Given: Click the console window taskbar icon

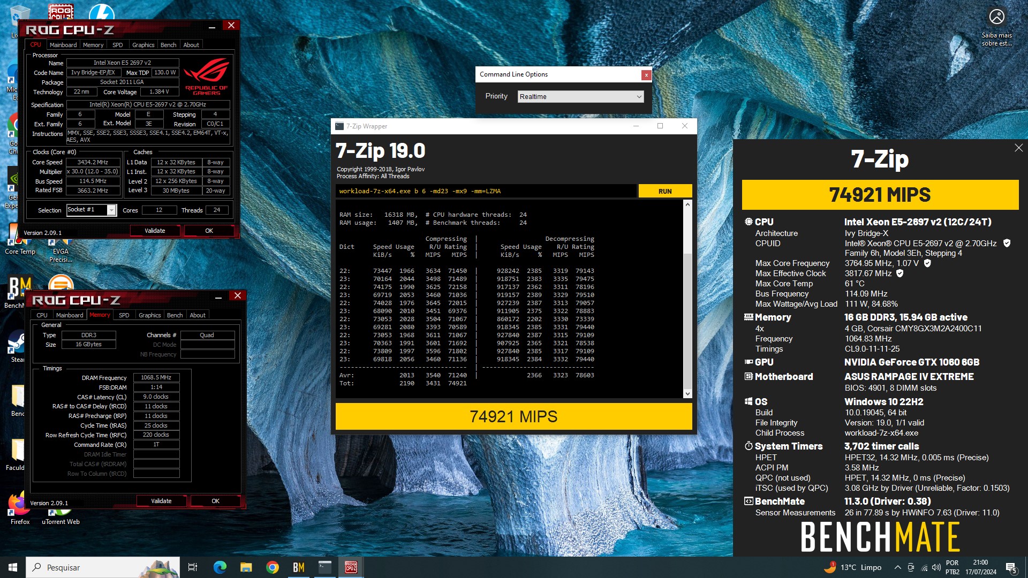Looking at the screenshot, I should pos(325,567).
